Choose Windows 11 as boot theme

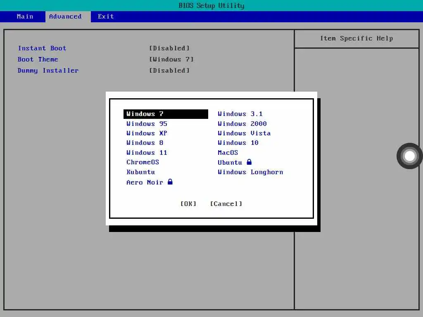(x=147, y=153)
